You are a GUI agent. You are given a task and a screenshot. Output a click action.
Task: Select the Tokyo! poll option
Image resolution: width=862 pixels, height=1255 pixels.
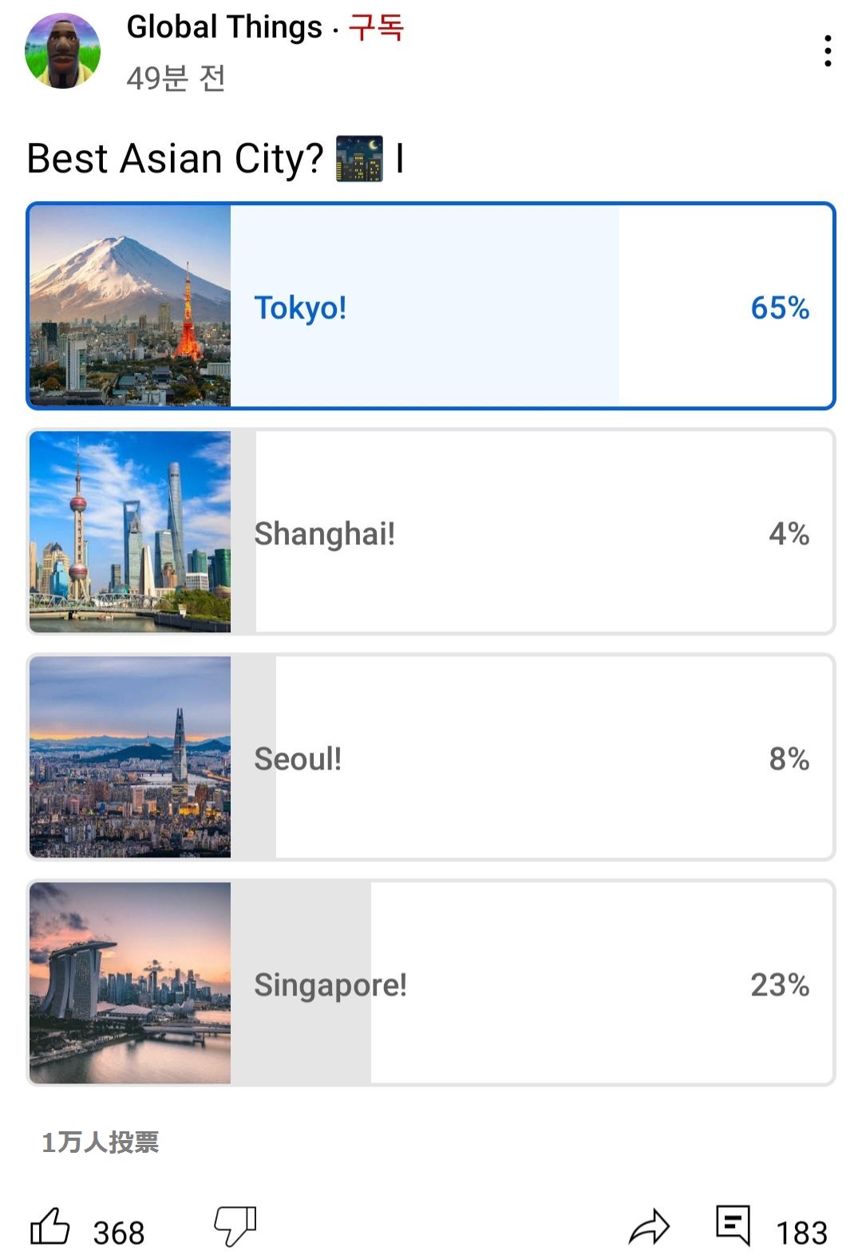click(x=527, y=307)
